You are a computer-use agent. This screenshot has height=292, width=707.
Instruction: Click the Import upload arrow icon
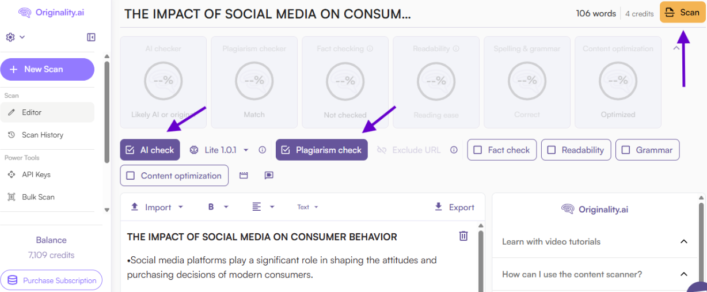[135, 207]
